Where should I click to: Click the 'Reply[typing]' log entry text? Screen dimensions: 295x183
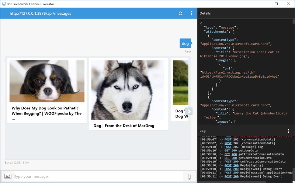click(x=251, y=165)
